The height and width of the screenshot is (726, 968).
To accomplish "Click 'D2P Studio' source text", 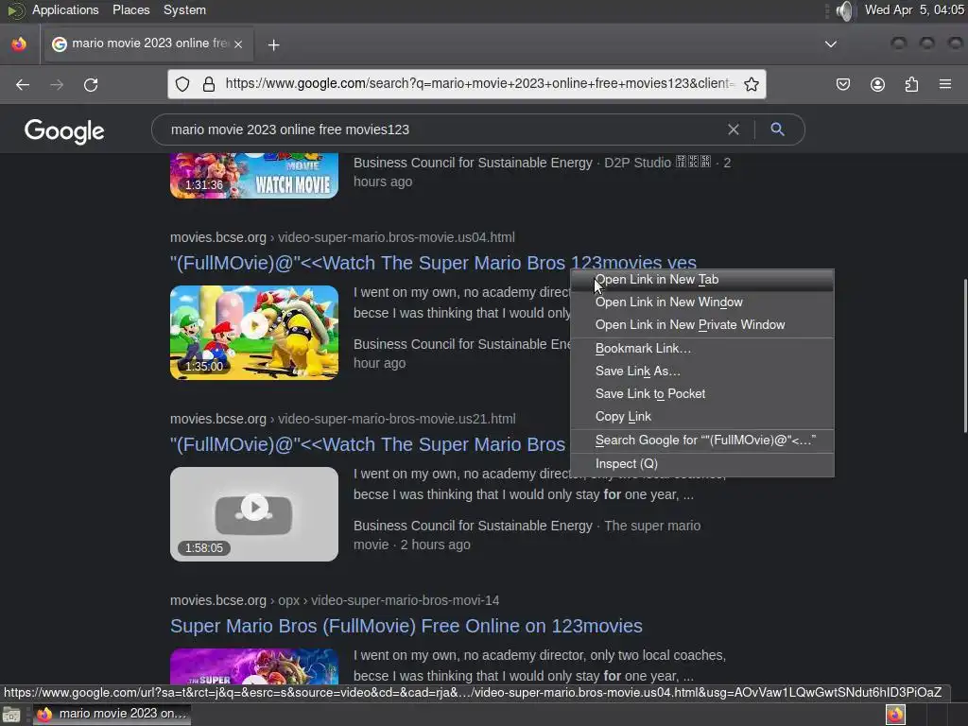I will point(637,163).
